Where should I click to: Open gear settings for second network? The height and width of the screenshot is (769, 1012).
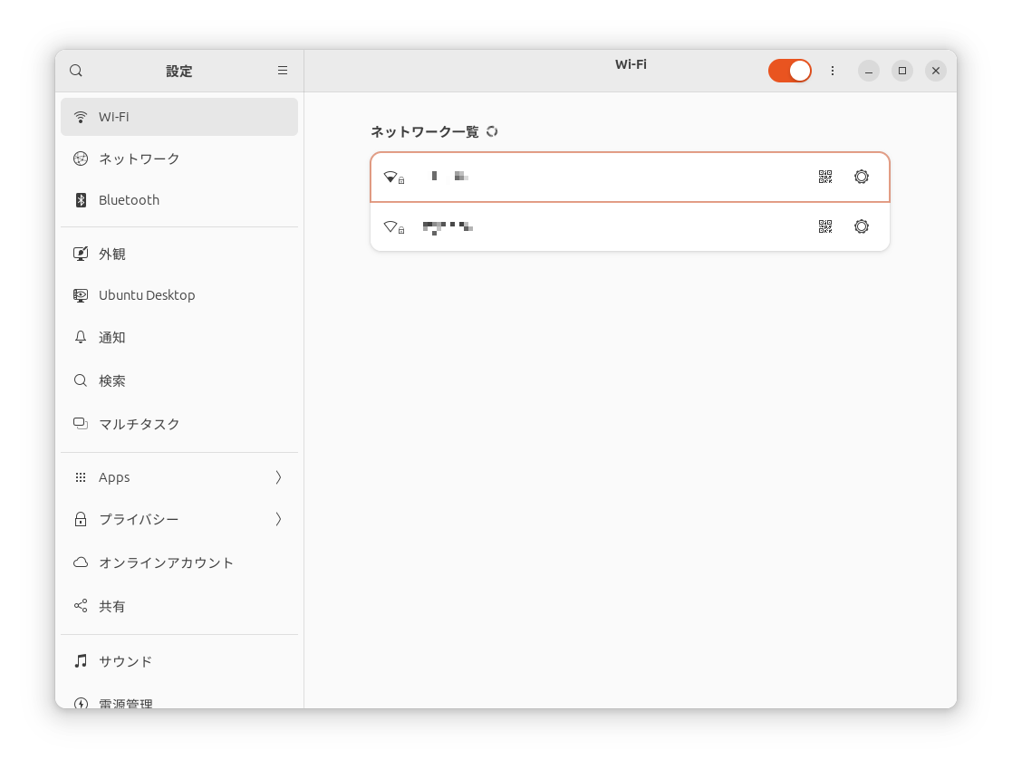pos(862,226)
